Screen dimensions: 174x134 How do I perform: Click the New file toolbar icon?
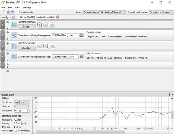point(4,12)
